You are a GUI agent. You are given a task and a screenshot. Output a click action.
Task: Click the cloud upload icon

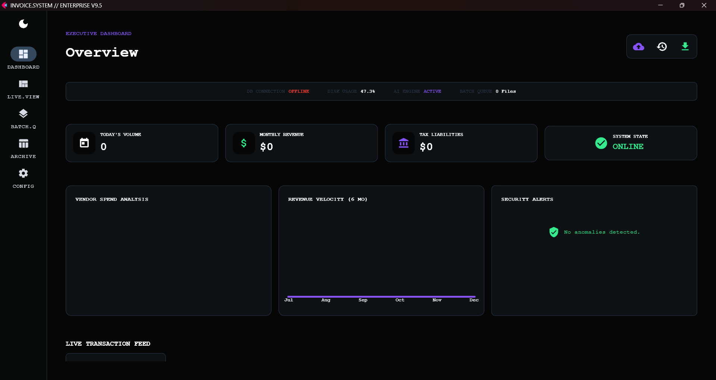[x=639, y=47]
